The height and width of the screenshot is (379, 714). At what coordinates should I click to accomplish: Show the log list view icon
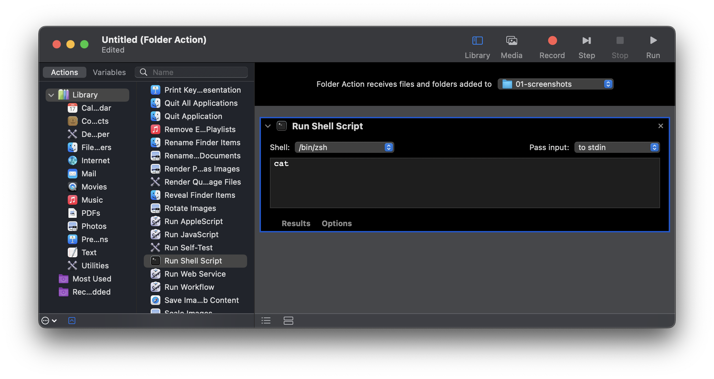[x=266, y=321]
